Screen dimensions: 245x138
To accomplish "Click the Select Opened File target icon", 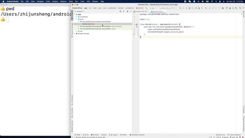I will [x=120, y=11].
